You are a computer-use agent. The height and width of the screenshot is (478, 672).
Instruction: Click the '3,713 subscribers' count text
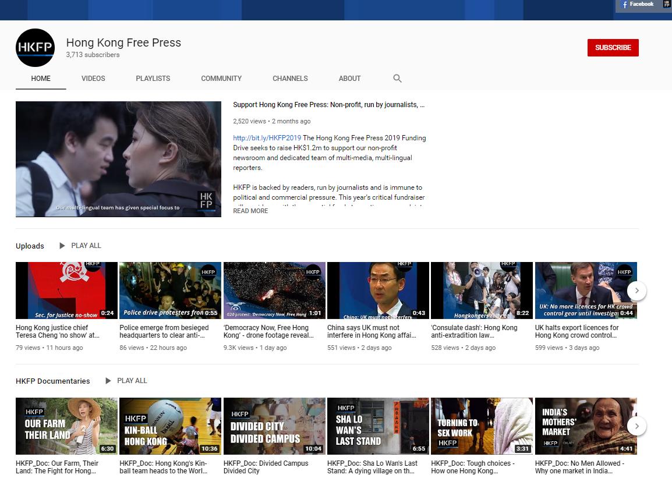pos(93,55)
